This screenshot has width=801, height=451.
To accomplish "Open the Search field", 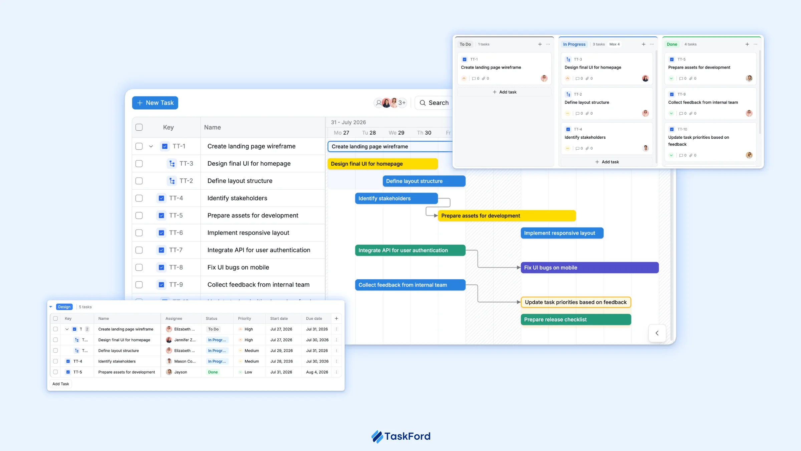I will [434, 103].
